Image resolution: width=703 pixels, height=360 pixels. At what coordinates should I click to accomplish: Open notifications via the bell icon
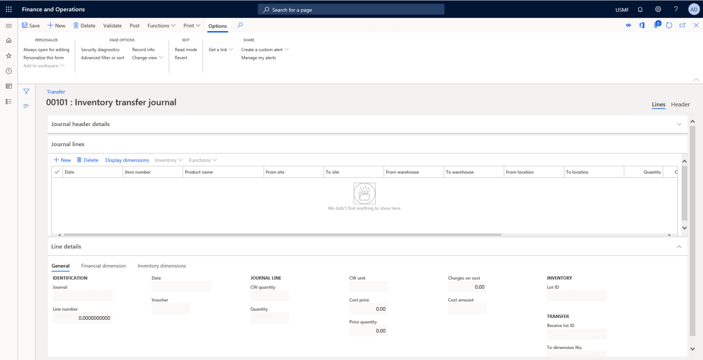640,9
